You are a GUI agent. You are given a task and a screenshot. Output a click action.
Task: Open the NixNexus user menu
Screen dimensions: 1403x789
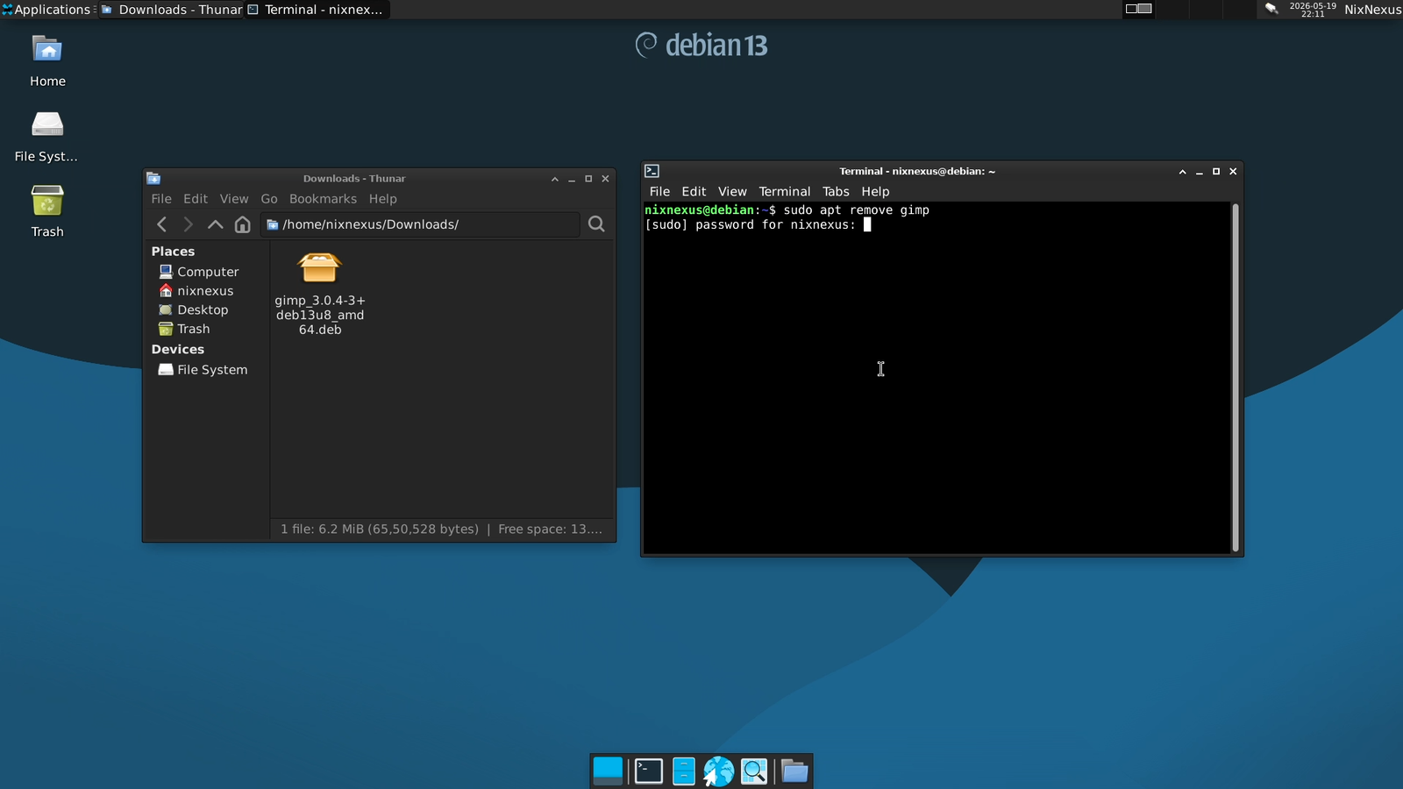(1372, 10)
